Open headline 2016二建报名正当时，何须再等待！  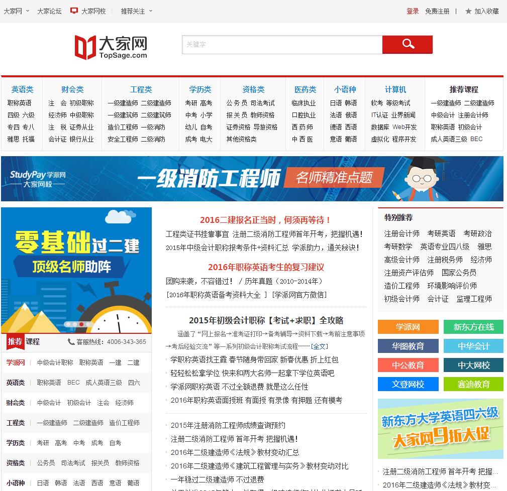tap(266, 220)
